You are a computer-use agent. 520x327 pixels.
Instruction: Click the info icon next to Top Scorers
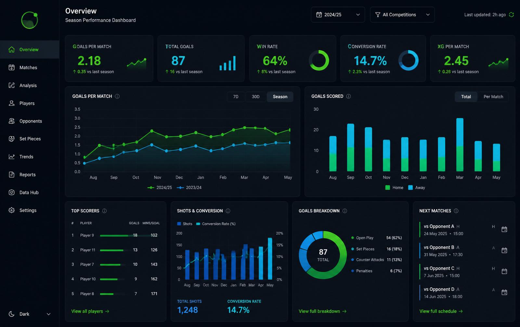click(x=104, y=211)
